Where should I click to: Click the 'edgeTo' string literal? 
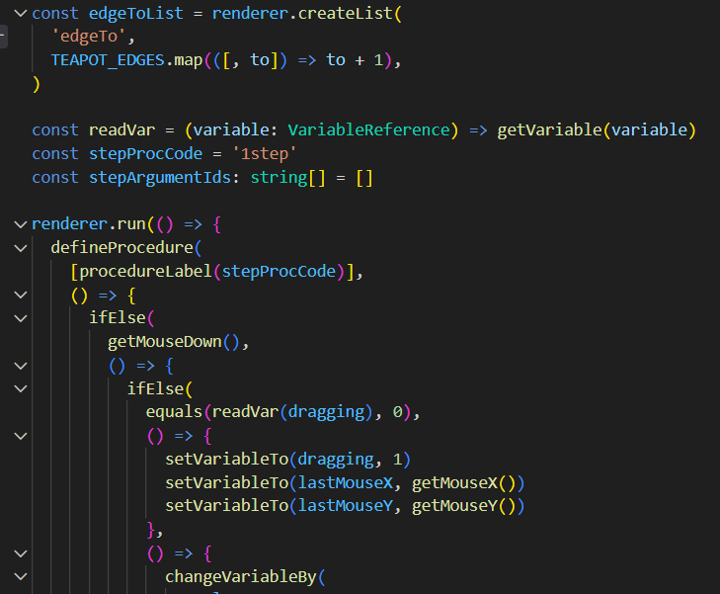[88, 37]
